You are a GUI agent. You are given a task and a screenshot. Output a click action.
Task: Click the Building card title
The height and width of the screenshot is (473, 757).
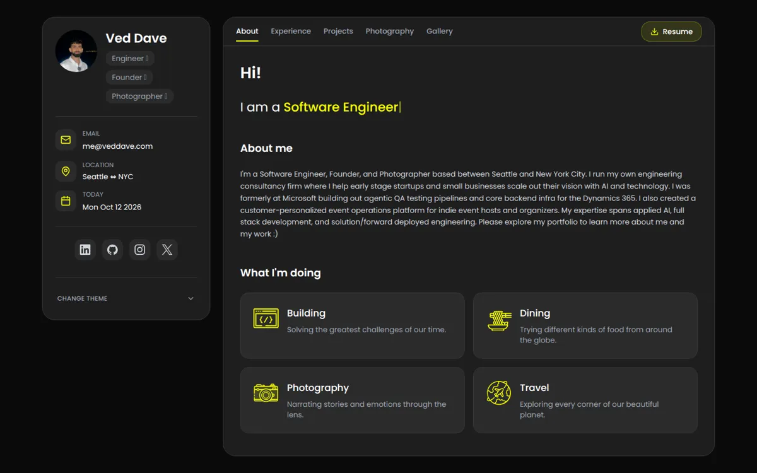click(x=306, y=313)
